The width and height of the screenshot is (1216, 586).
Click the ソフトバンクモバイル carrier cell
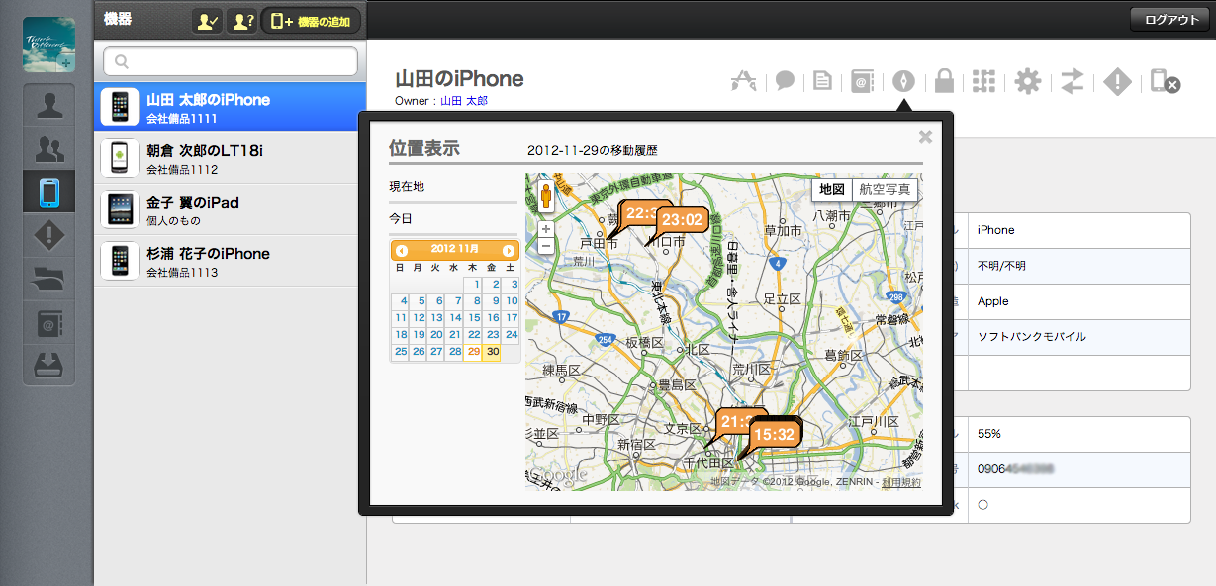[1077, 337]
